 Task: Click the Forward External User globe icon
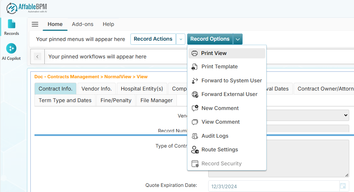(x=195, y=94)
